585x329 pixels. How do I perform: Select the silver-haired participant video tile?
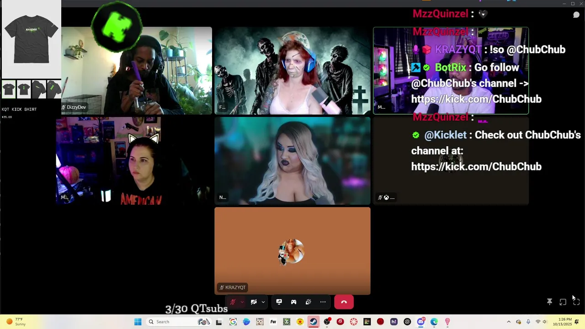pyautogui.click(x=292, y=161)
